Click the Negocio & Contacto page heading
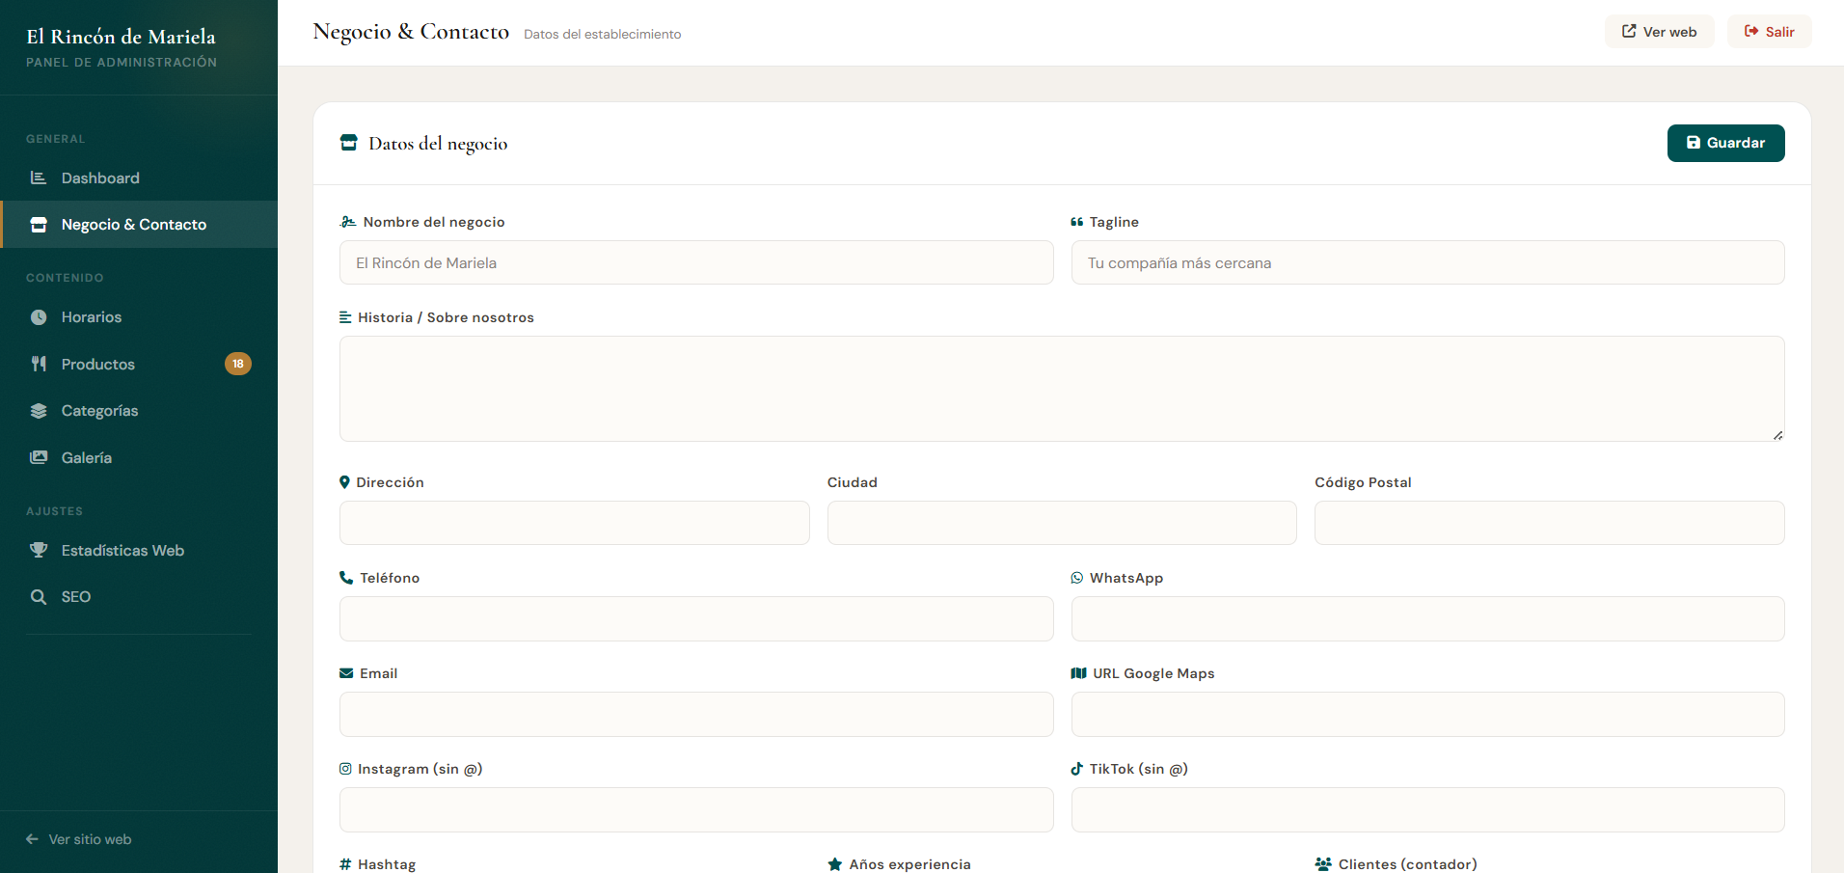Image resolution: width=1844 pixels, height=873 pixels. pyautogui.click(x=411, y=32)
